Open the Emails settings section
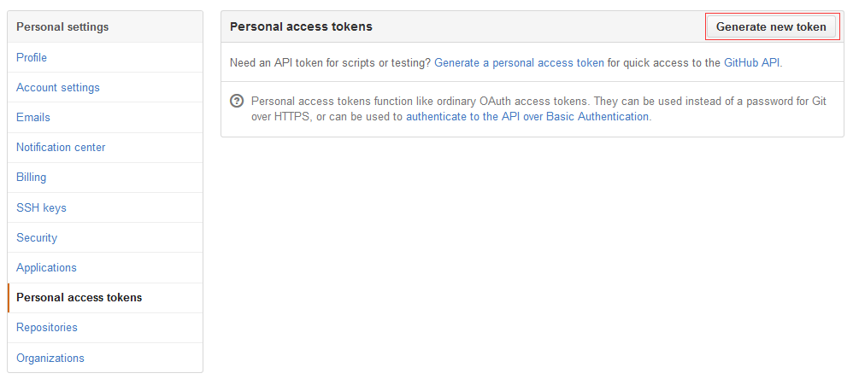 tap(33, 117)
